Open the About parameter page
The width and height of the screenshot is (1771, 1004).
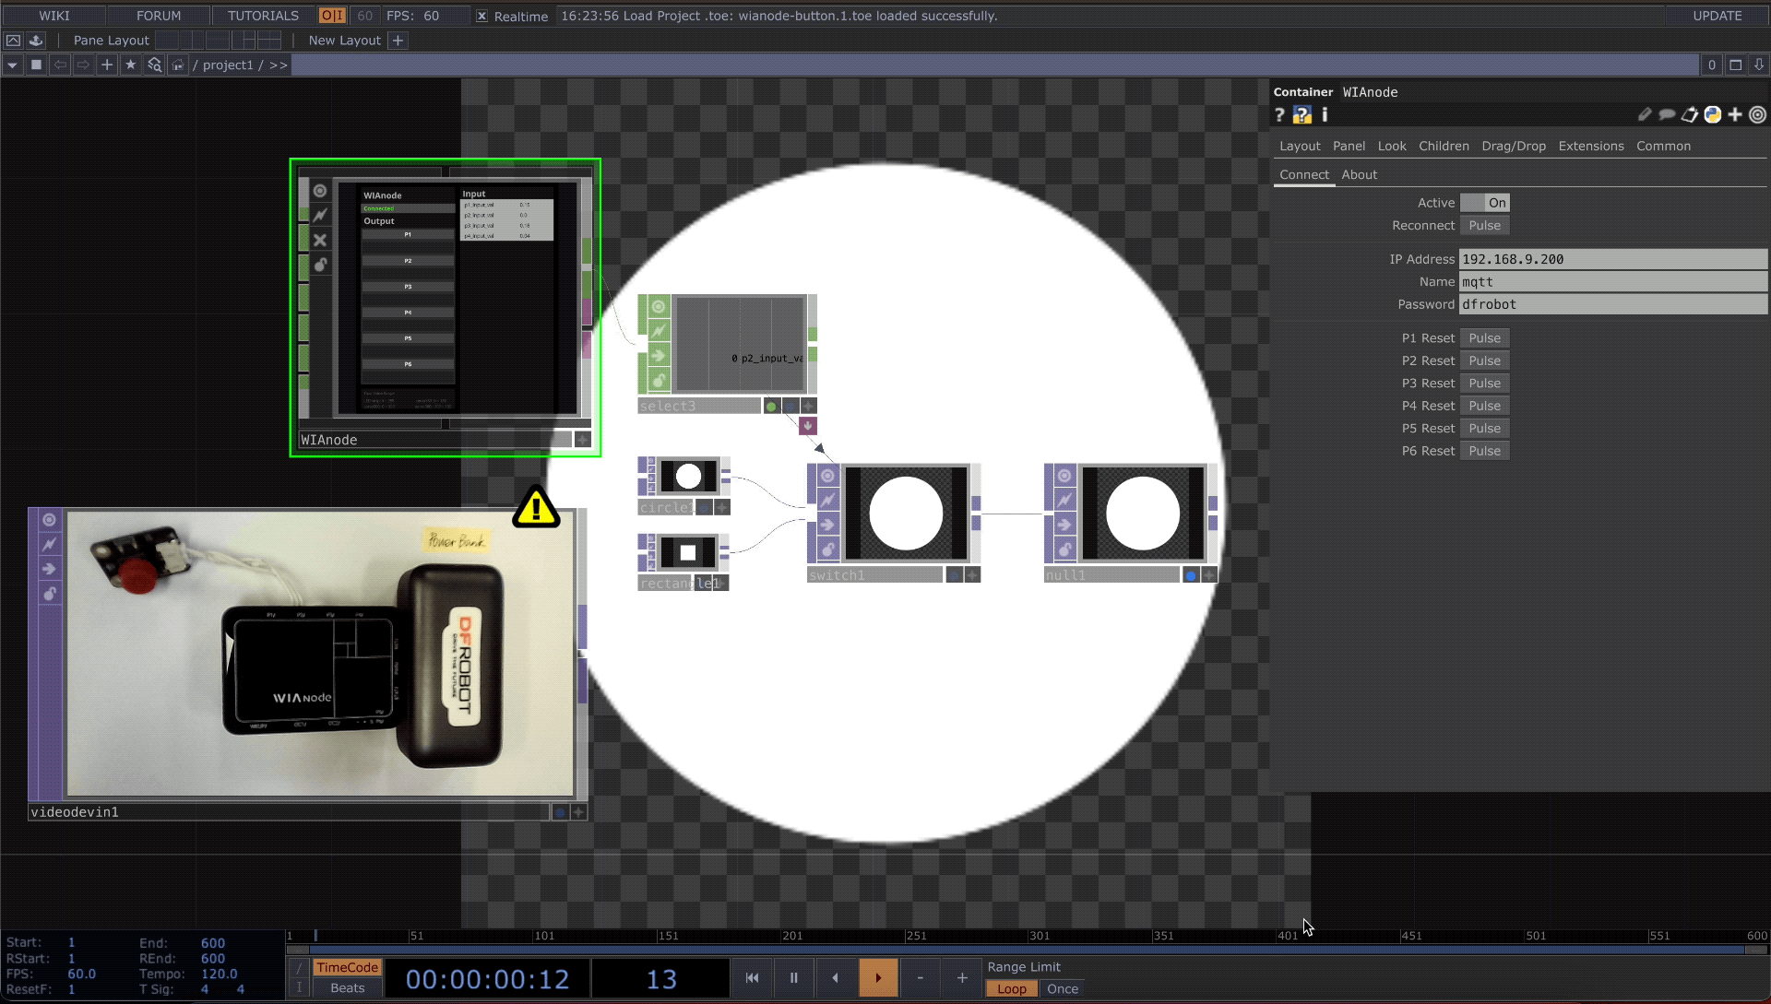[x=1359, y=175]
